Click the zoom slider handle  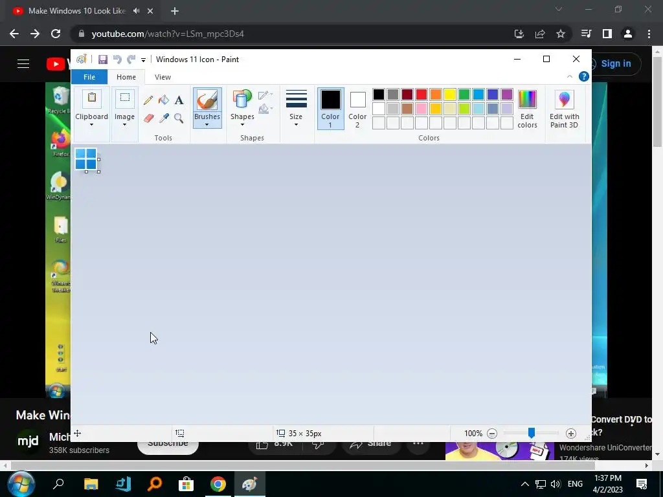[532, 433]
